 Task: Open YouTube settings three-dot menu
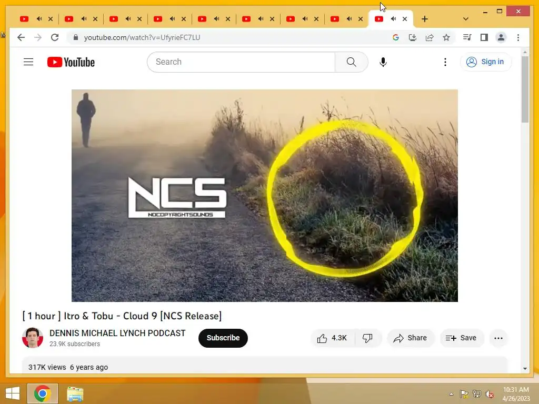[x=445, y=62]
